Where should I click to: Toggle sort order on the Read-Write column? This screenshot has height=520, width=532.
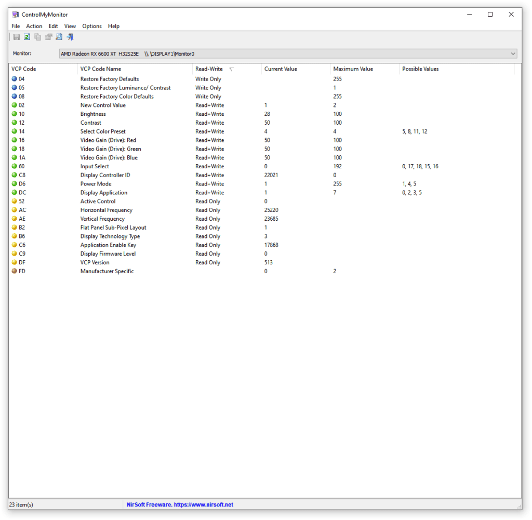[x=208, y=69]
